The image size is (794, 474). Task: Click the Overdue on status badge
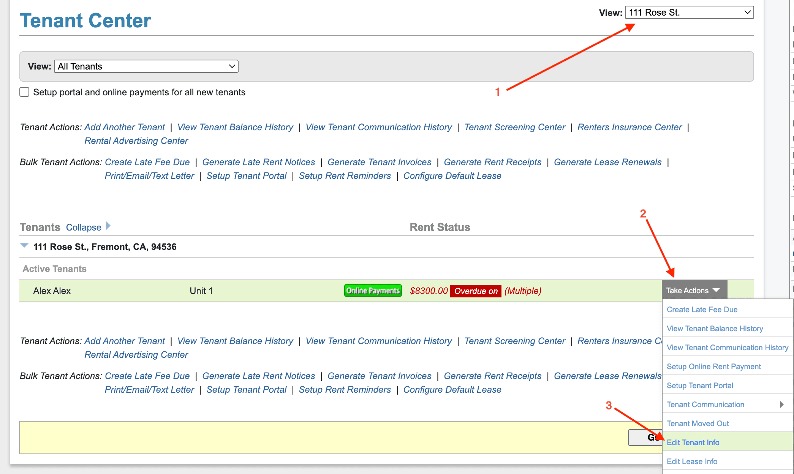tap(476, 291)
